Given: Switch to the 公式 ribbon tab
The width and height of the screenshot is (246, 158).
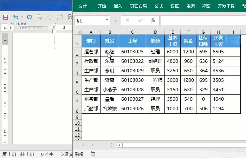Looking at the screenshot, I should pos(159,6).
